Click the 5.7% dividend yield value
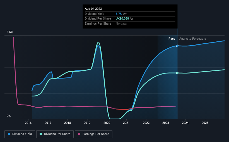Viewport: 229px width, 142px height. pos(119,14)
